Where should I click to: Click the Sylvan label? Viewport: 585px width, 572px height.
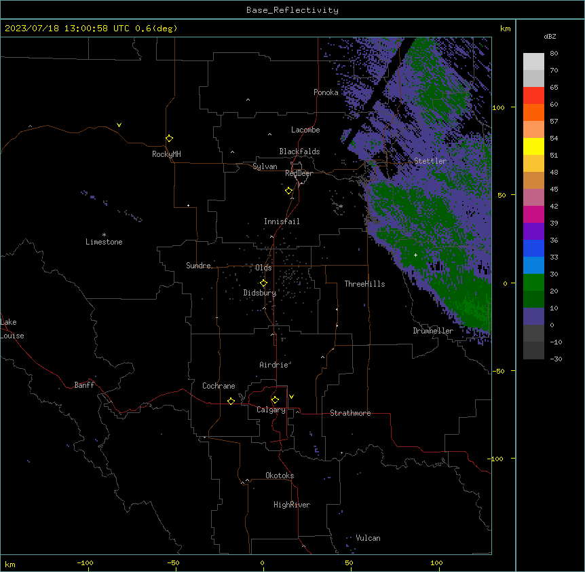click(x=265, y=166)
